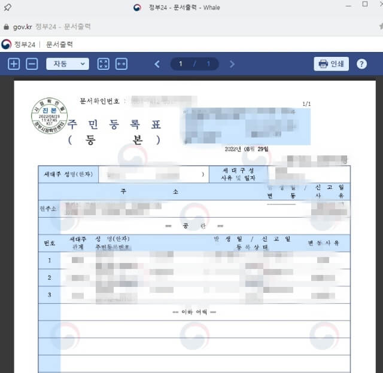Click row number 2 in member table
Image resolution: width=383 pixels, height=373 pixels.
[49, 277]
